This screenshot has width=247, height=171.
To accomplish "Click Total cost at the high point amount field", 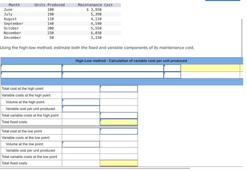I will coord(119,88).
